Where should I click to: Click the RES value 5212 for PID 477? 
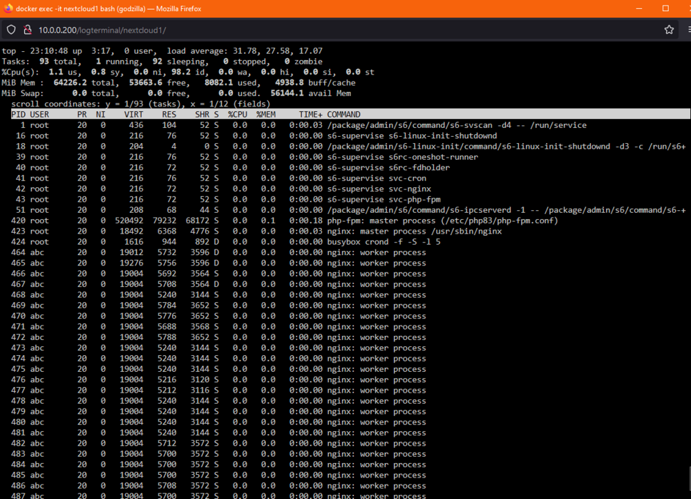pyautogui.click(x=167, y=390)
